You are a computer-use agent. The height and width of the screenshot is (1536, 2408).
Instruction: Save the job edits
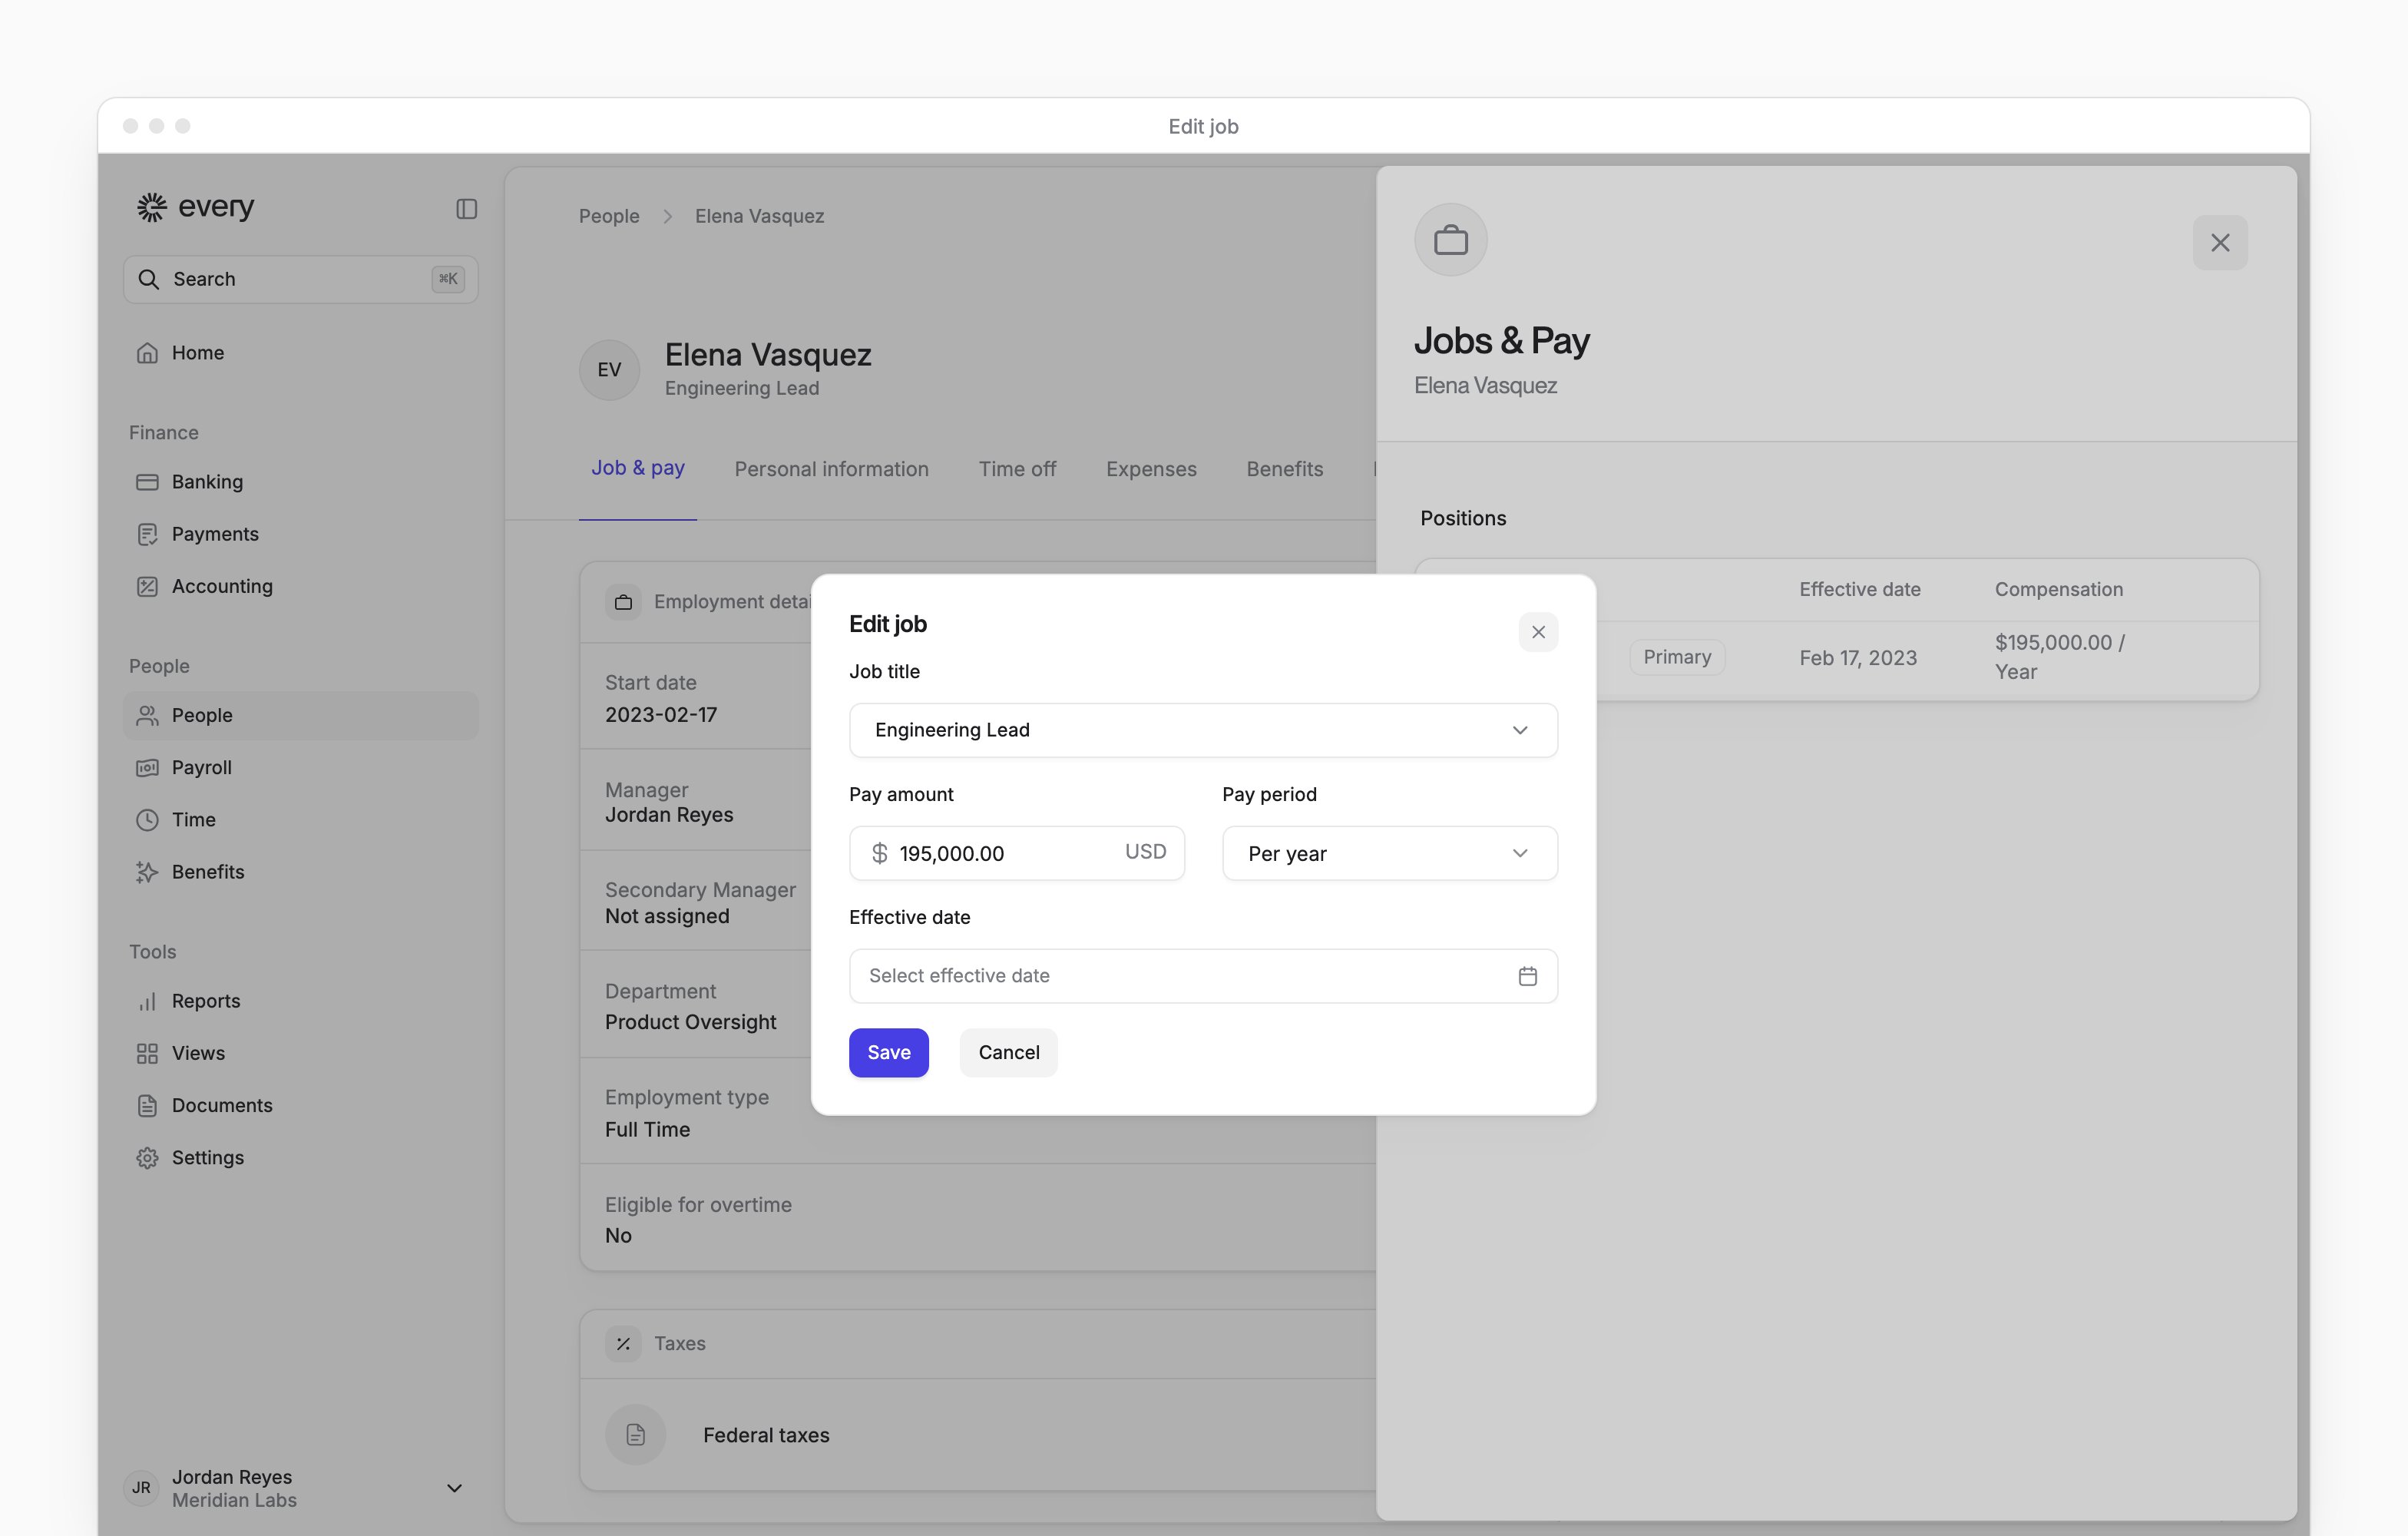888,1053
